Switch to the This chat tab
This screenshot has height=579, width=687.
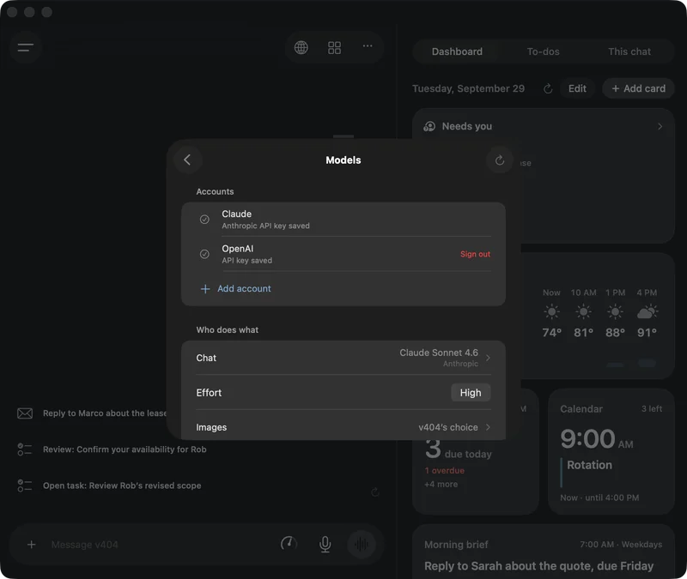(629, 51)
